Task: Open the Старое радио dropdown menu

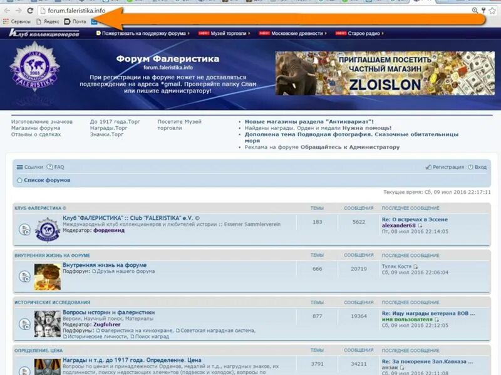Action: pyautogui.click(x=359, y=33)
